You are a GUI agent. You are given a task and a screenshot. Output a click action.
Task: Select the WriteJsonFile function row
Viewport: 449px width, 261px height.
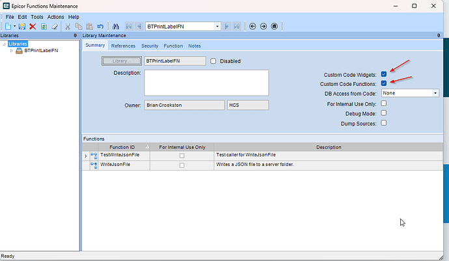[262, 165]
